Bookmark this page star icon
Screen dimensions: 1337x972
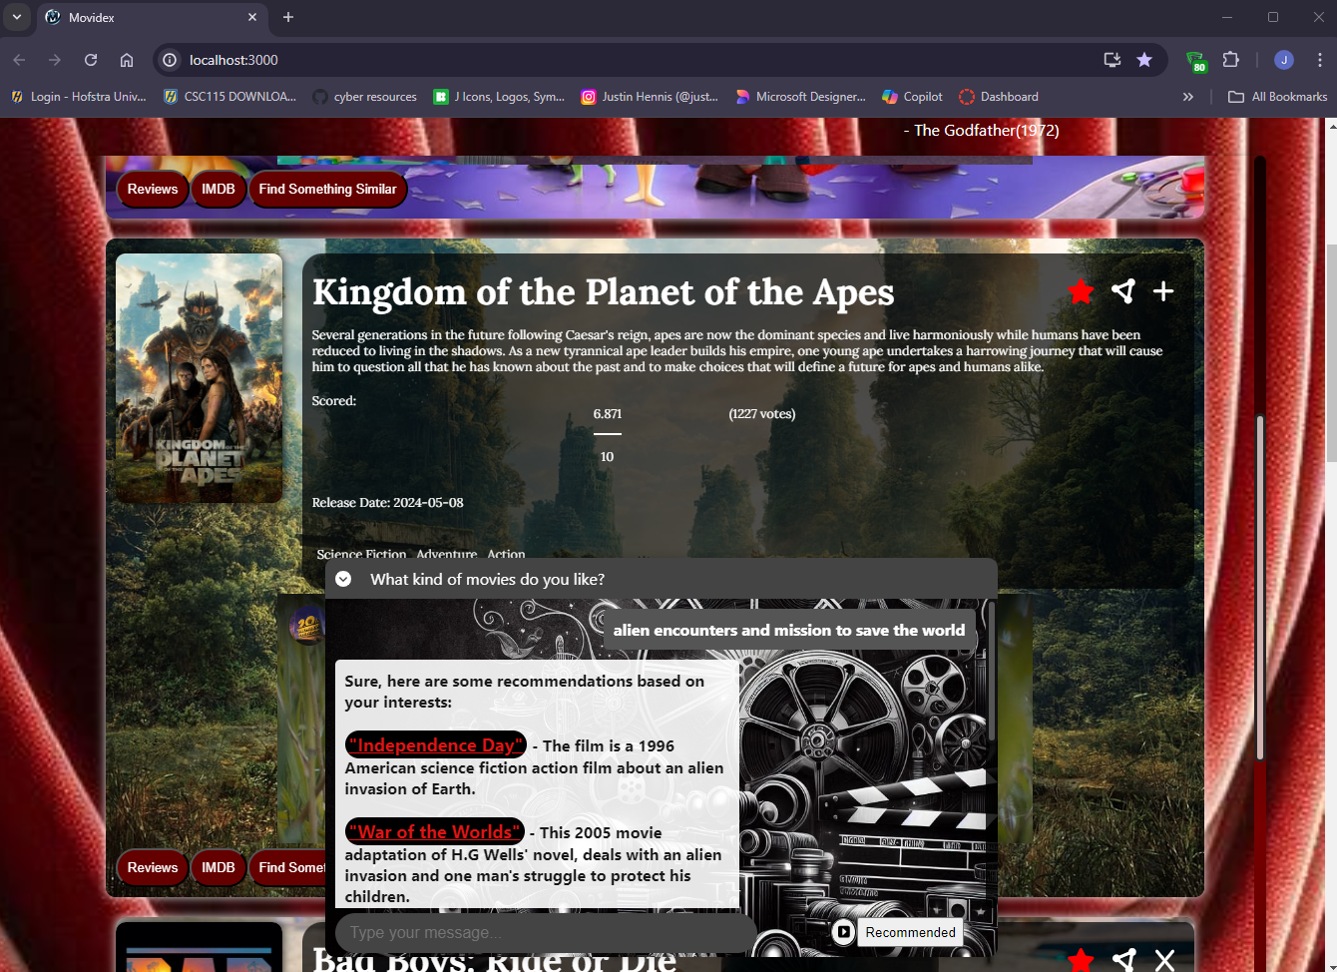pyautogui.click(x=1144, y=60)
